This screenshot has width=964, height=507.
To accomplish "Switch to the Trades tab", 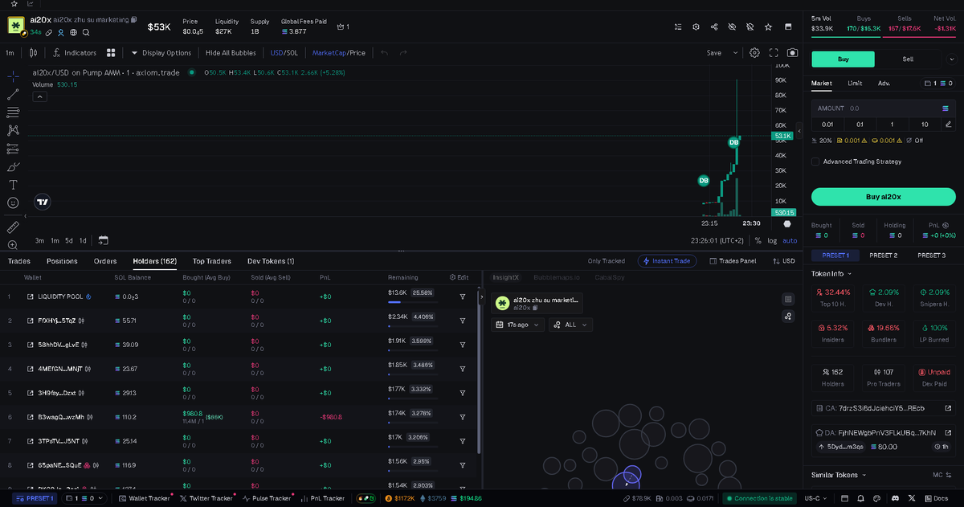I will point(19,261).
